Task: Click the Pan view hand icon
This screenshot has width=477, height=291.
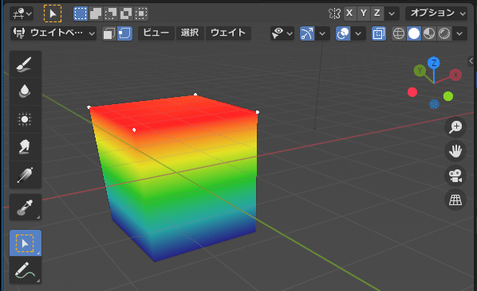Action: coord(455,151)
